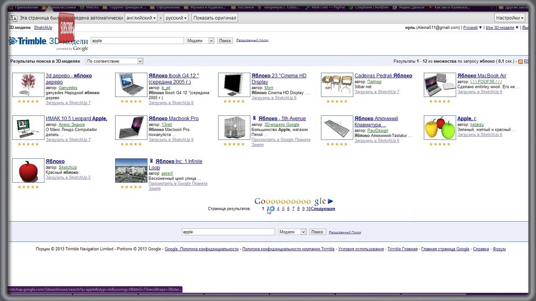Click the Trimble 3D-модели logo
This screenshot has width=536, height=301.
[x=48, y=43]
